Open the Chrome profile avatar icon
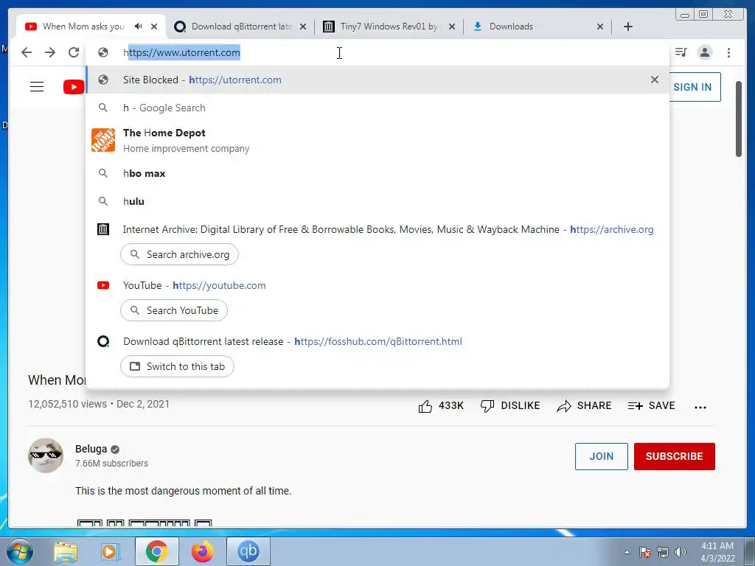755x566 pixels. tap(704, 52)
